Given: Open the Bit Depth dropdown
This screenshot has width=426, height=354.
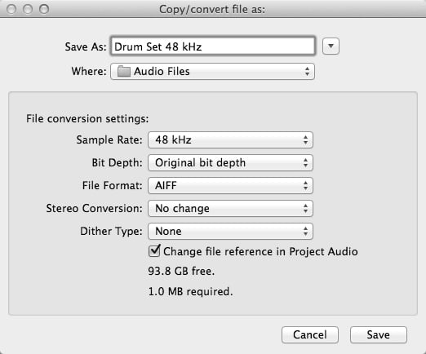Looking at the screenshot, I should tap(230, 163).
